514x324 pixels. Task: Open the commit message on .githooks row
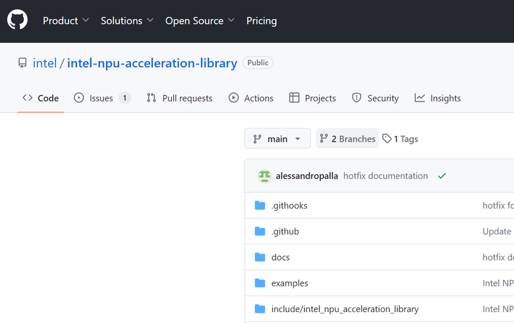(x=498, y=205)
